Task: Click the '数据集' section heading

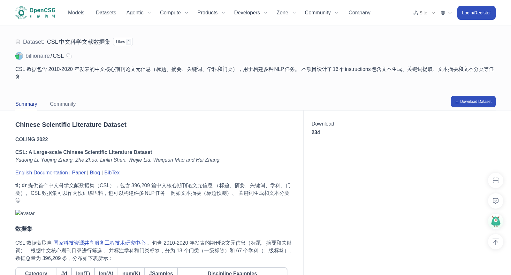Action: point(24,229)
